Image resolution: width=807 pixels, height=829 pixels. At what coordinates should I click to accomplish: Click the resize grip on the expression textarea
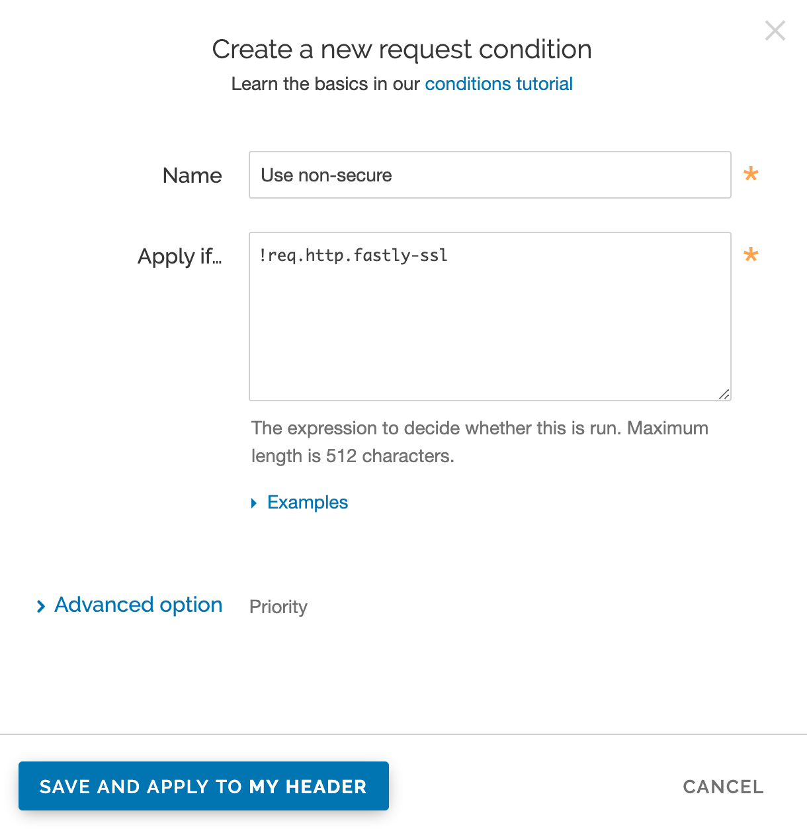[724, 394]
